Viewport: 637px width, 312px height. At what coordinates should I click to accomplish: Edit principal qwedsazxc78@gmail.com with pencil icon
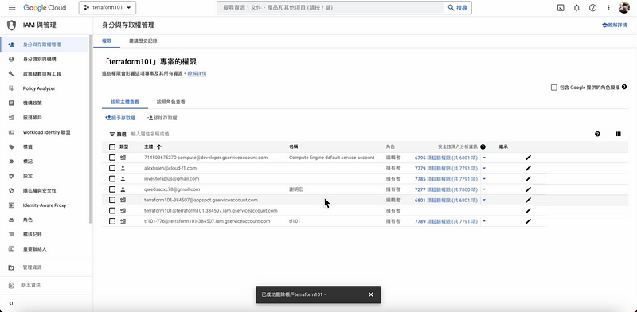coord(528,189)
